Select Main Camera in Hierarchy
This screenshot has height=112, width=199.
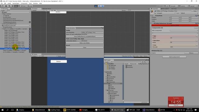(7, 14)
